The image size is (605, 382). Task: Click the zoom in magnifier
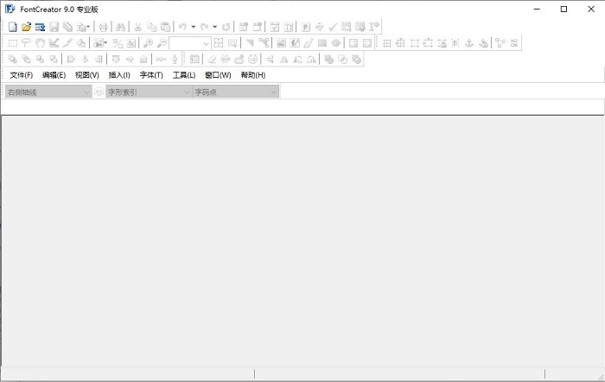click(148, 43)
